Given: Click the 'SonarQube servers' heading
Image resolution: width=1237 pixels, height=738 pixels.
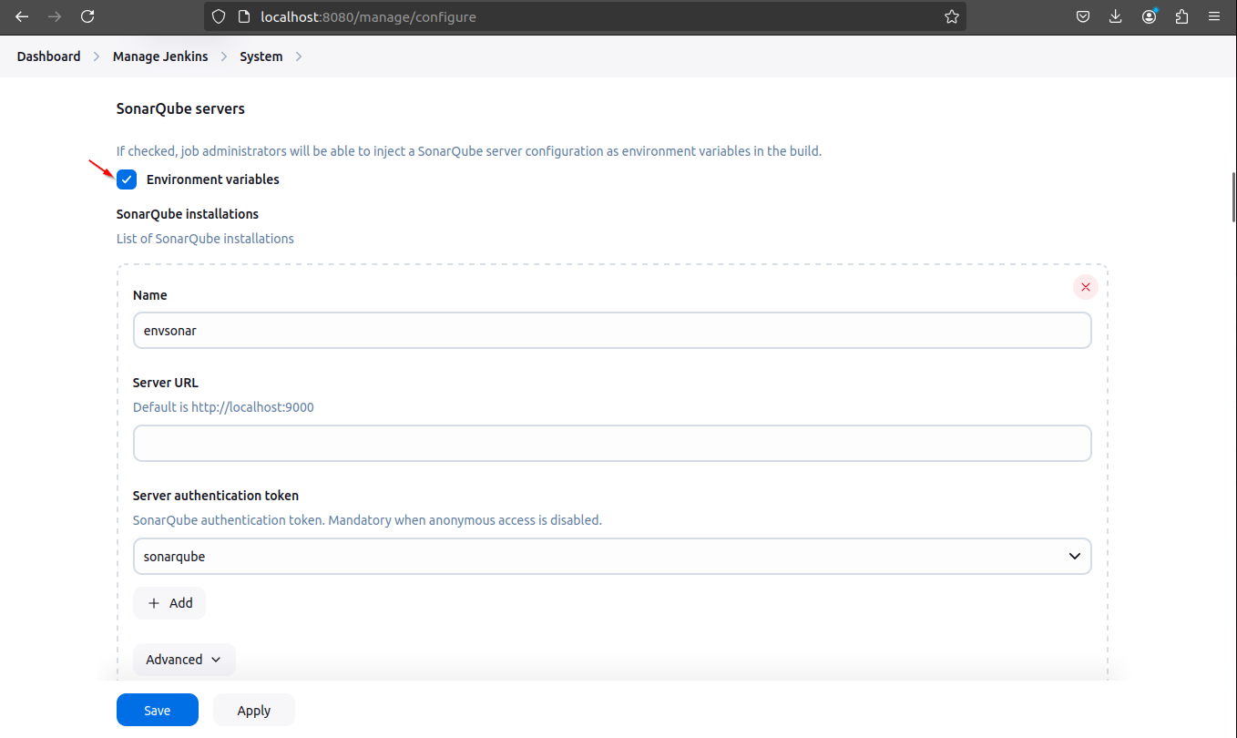Looking at the screenshot, I should [x=180, y=108].
